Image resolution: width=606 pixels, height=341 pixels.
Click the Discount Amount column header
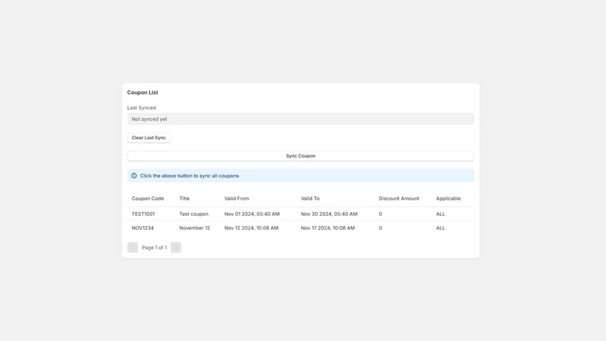pyautogui.click(x=399, y=199)
